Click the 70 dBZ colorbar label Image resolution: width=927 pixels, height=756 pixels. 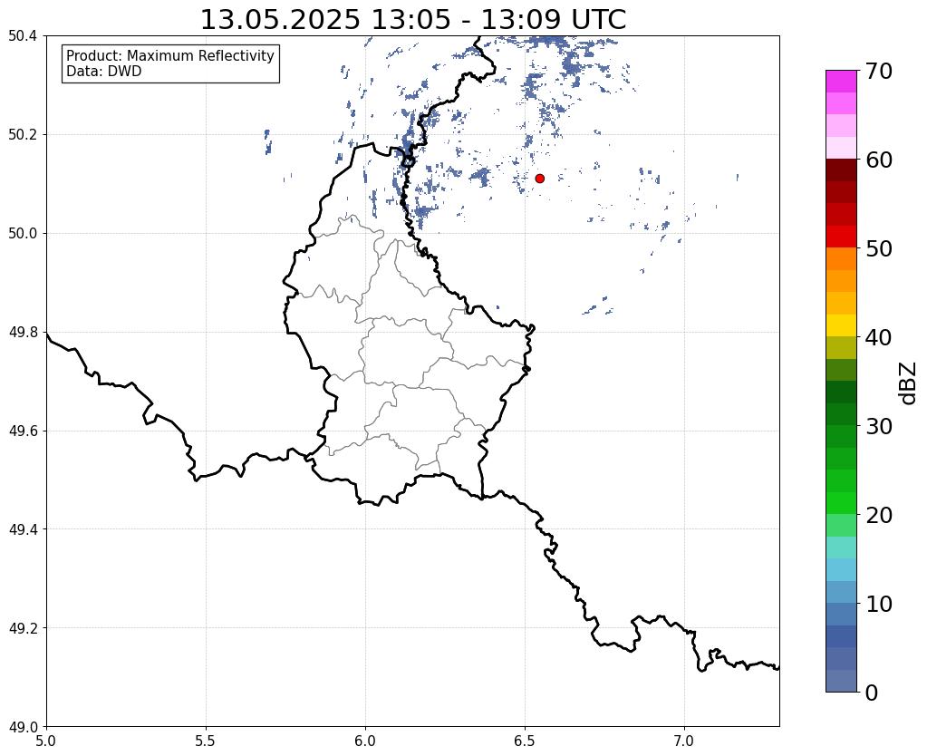[x=879, y=71]
